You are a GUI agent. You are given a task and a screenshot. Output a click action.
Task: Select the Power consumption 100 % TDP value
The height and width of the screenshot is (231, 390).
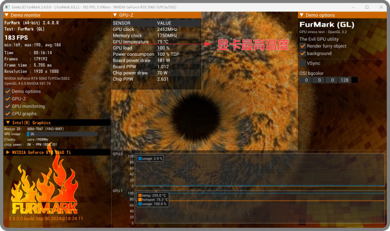click(x=168, y=54)
